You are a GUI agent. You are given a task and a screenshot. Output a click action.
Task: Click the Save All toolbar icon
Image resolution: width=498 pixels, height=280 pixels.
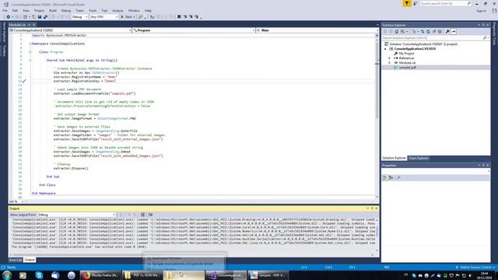(45, 17)
